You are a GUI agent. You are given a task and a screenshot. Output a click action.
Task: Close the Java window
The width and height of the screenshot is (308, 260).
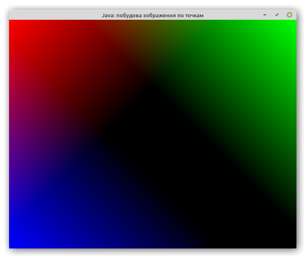[x=289, y=15]
